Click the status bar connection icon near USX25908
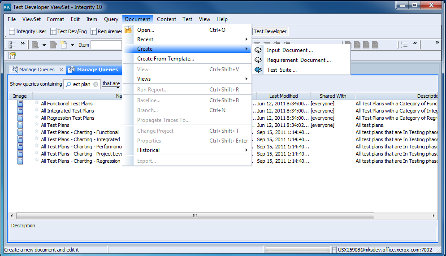The image size is (446, 256). point(334,250)
